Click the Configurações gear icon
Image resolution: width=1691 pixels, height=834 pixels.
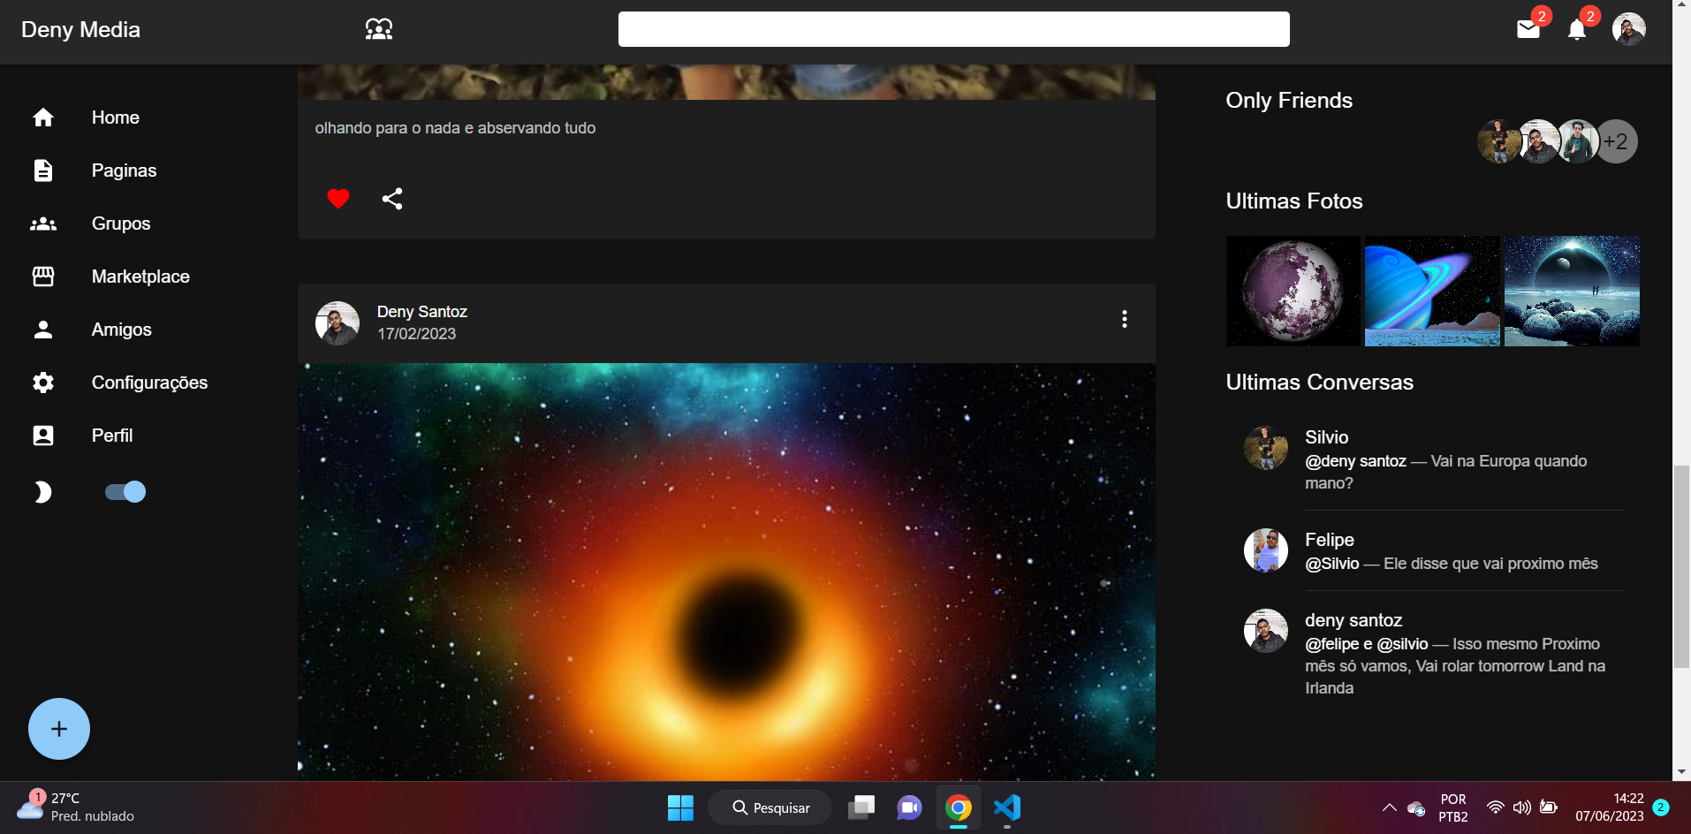pos(43,383)
